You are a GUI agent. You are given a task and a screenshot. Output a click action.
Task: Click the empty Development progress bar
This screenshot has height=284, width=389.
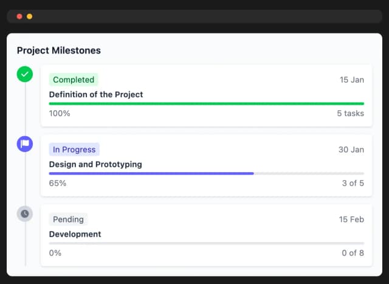coord(207,243)
